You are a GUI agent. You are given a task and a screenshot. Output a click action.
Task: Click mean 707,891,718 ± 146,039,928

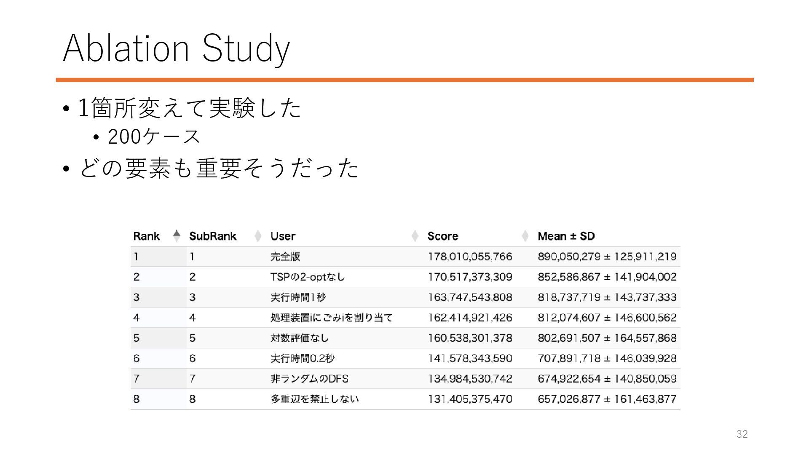pyautogui.click(x=607, y=358)
